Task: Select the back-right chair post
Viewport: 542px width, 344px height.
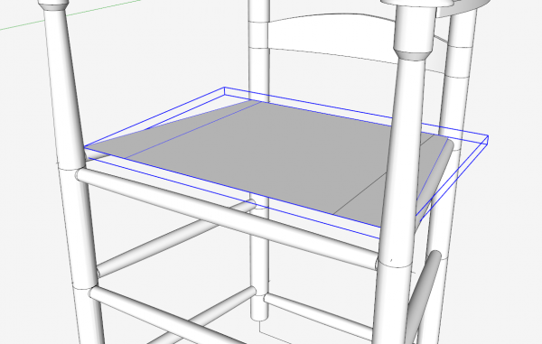Action: [x=456, y=138]
